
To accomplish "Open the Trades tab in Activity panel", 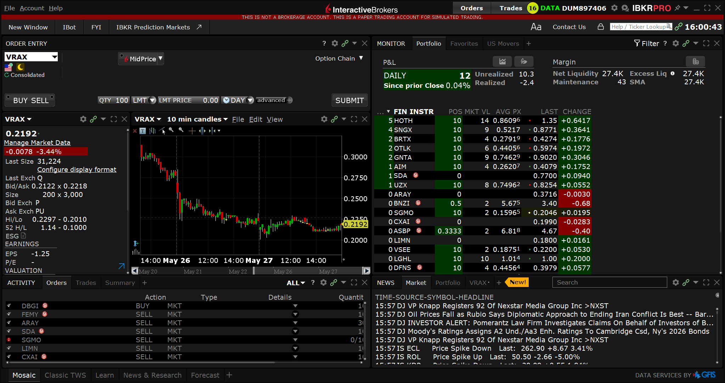I will (x=86, y=283).
